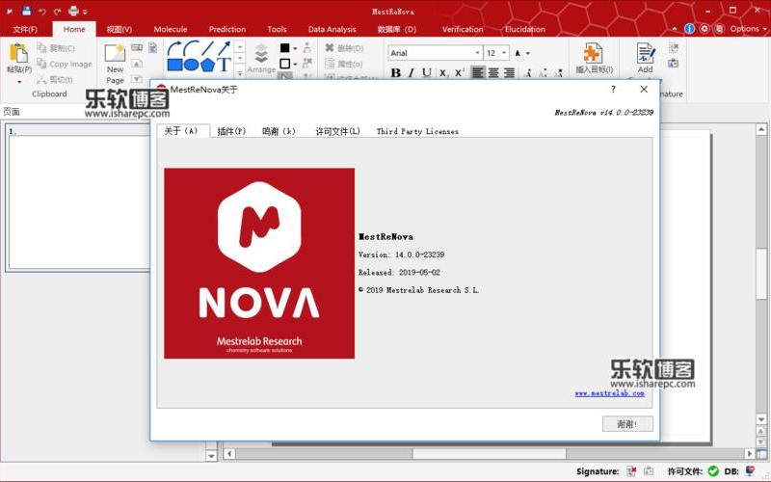Select the arc drawing tool

191,47
